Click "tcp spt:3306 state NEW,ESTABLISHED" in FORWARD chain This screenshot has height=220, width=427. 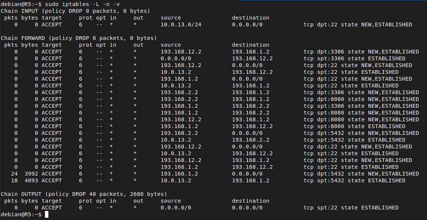[361, 106]
